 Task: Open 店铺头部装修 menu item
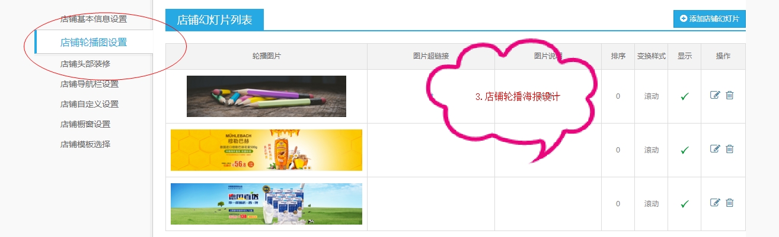click(85, 64)
